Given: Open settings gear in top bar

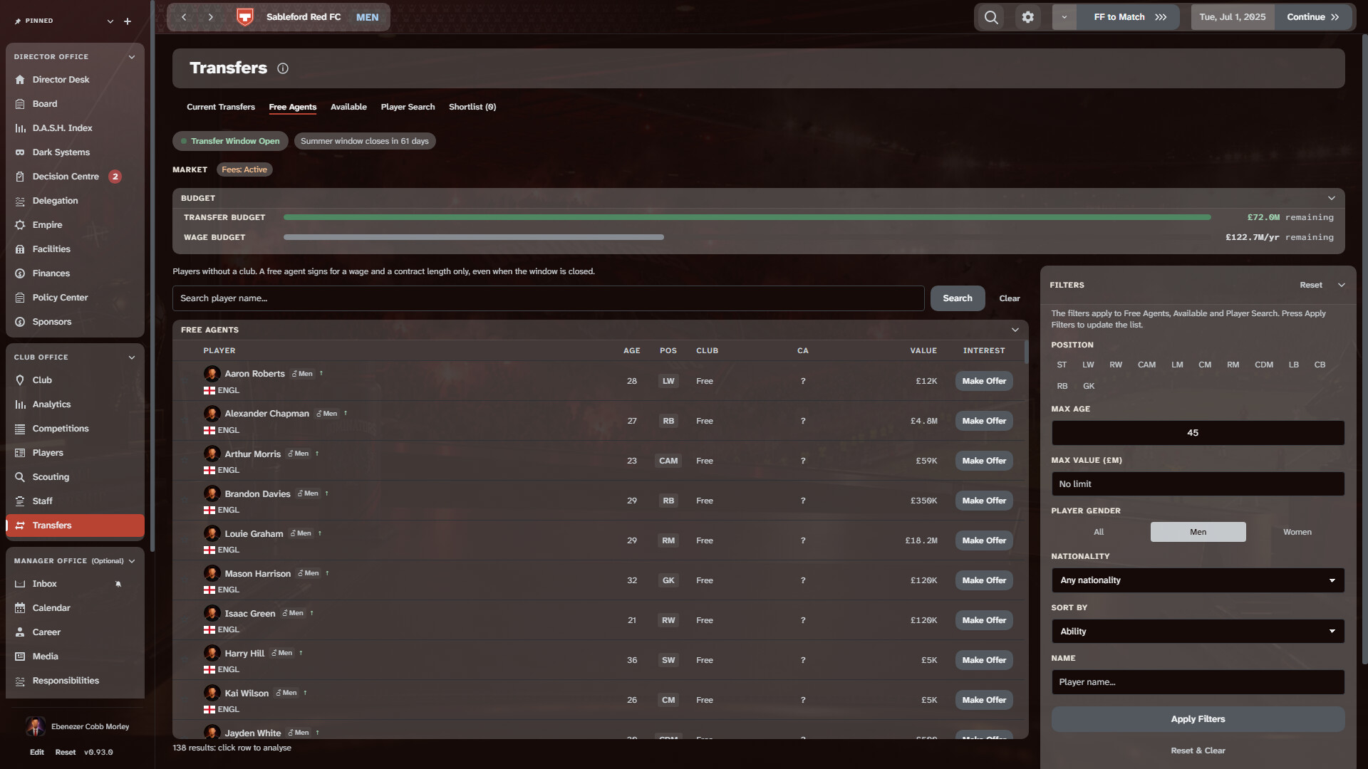Looking at the screenshot, I should [x=1027, y=17].
